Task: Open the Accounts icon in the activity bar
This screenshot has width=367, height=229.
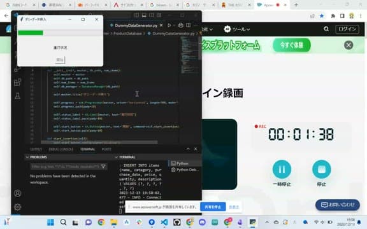Action: (x=18, y=193)
